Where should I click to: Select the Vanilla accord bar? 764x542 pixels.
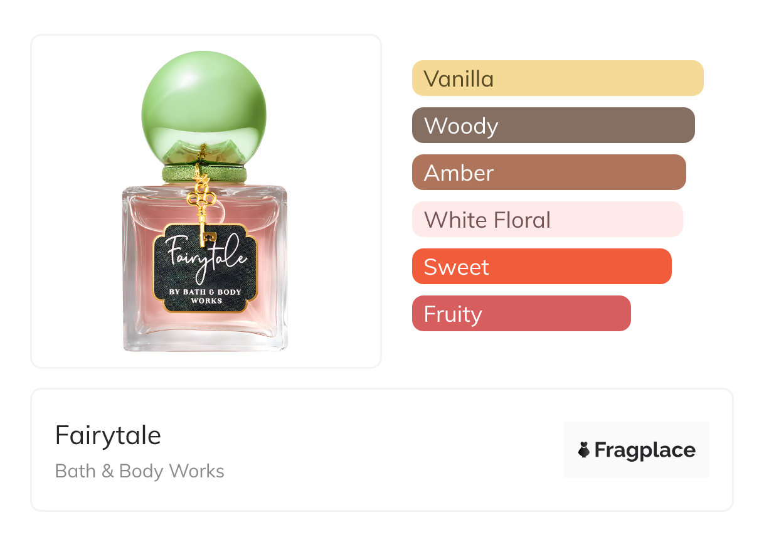(557, 78)
